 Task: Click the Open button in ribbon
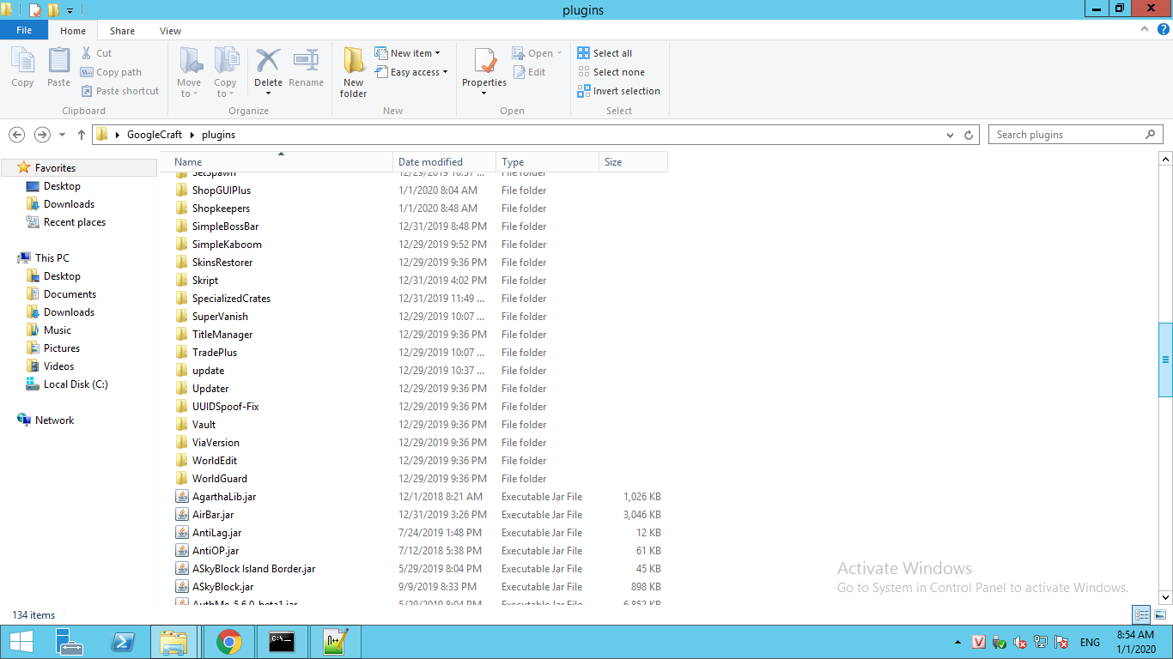tap(537, 53)
